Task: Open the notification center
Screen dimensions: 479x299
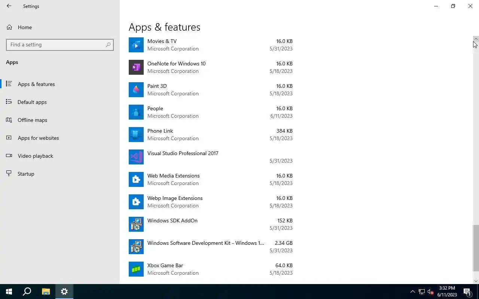Action: pyautogui.click(x=467, y=292)
